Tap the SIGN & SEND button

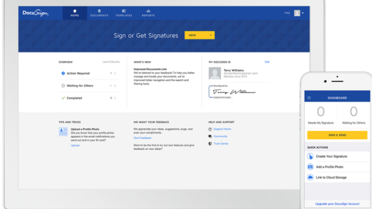coord(337,135)
